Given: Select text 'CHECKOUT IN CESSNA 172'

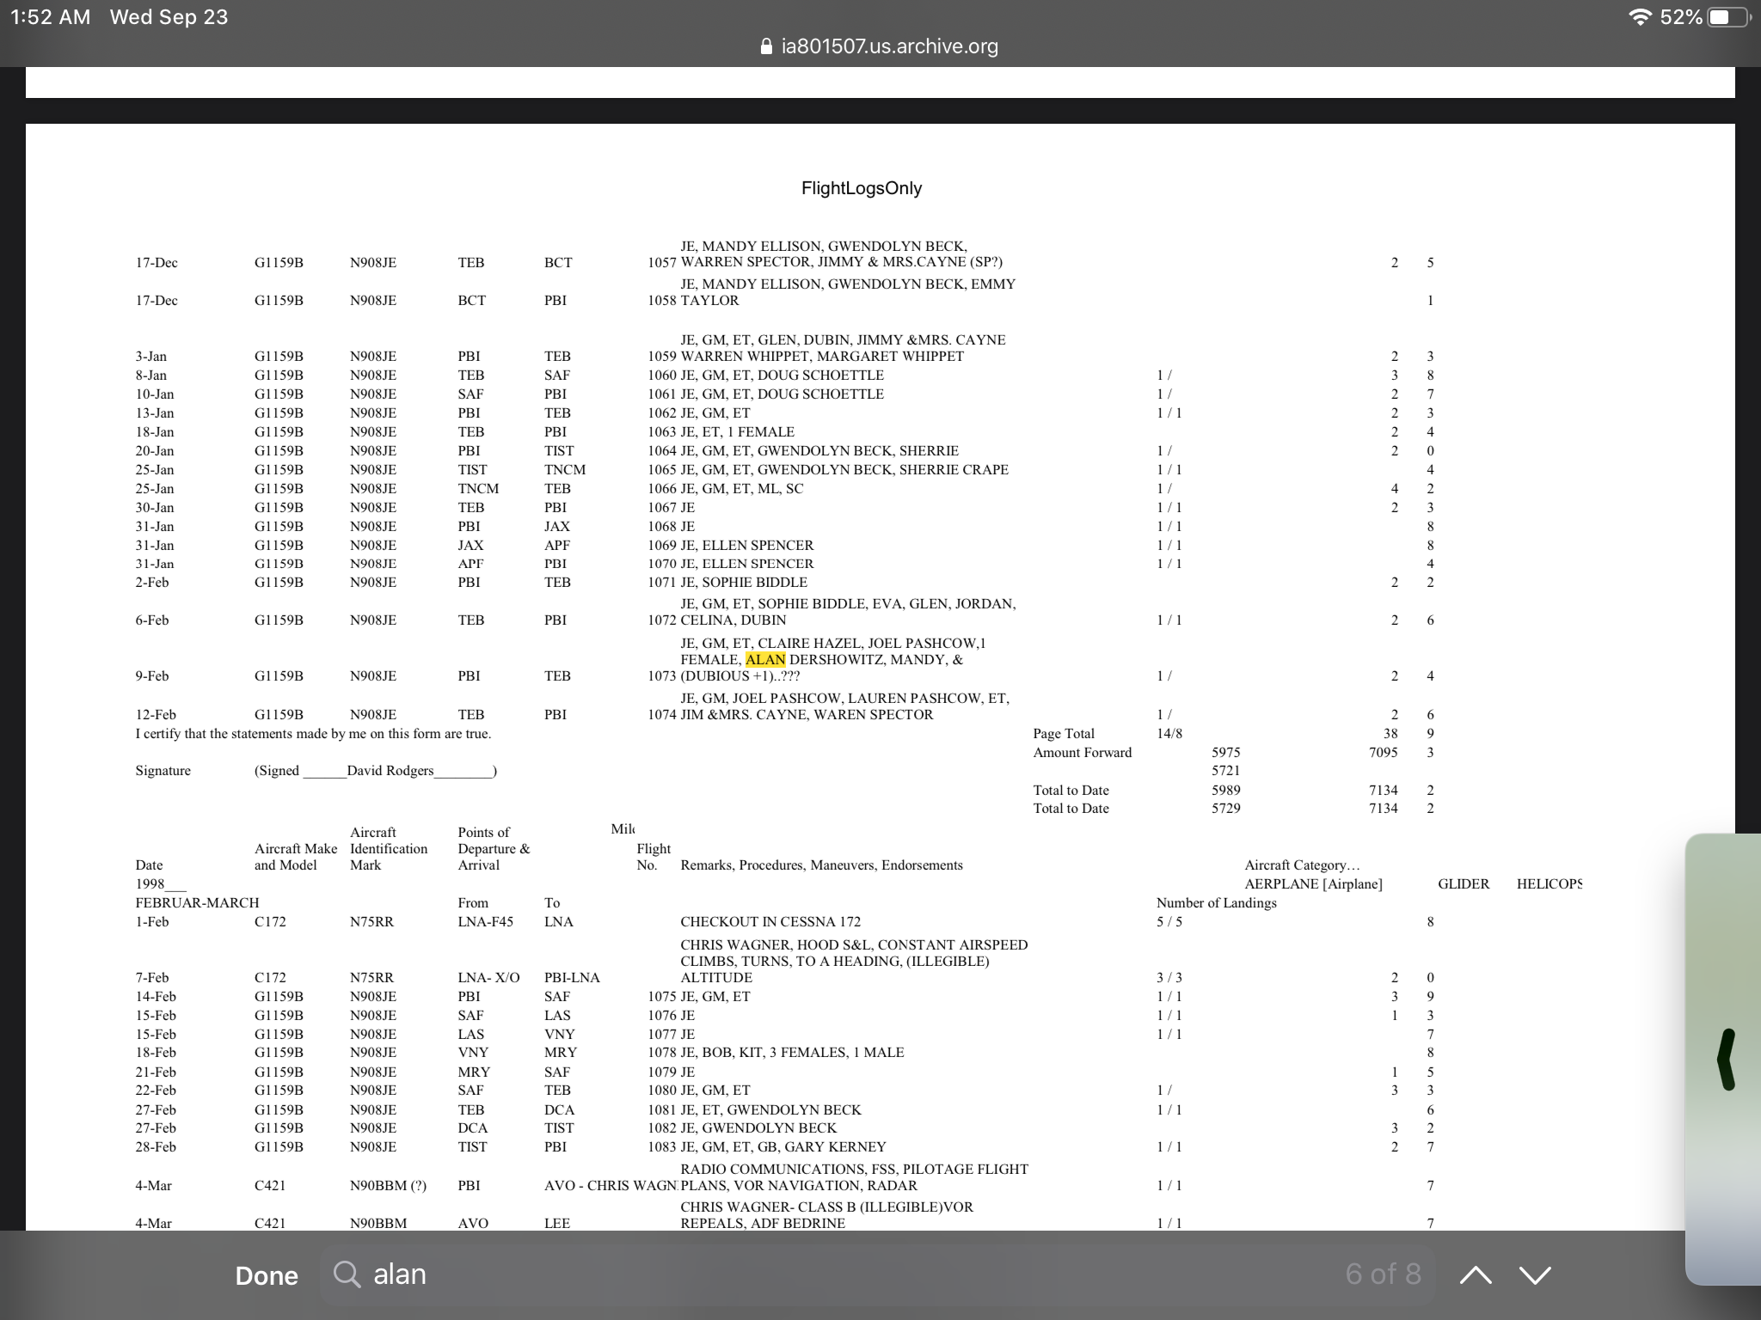Looking at the screenshot, I should [x=770, y=922].
